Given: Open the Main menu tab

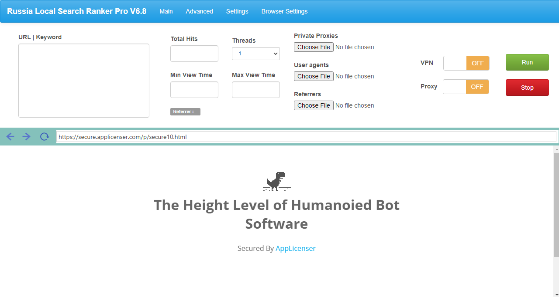Looking at the screenshot, I should [166, 11].
